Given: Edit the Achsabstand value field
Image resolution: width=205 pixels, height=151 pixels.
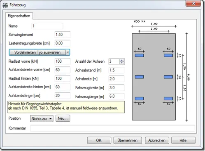Looking at the screenshot, I should click(116, 70).
